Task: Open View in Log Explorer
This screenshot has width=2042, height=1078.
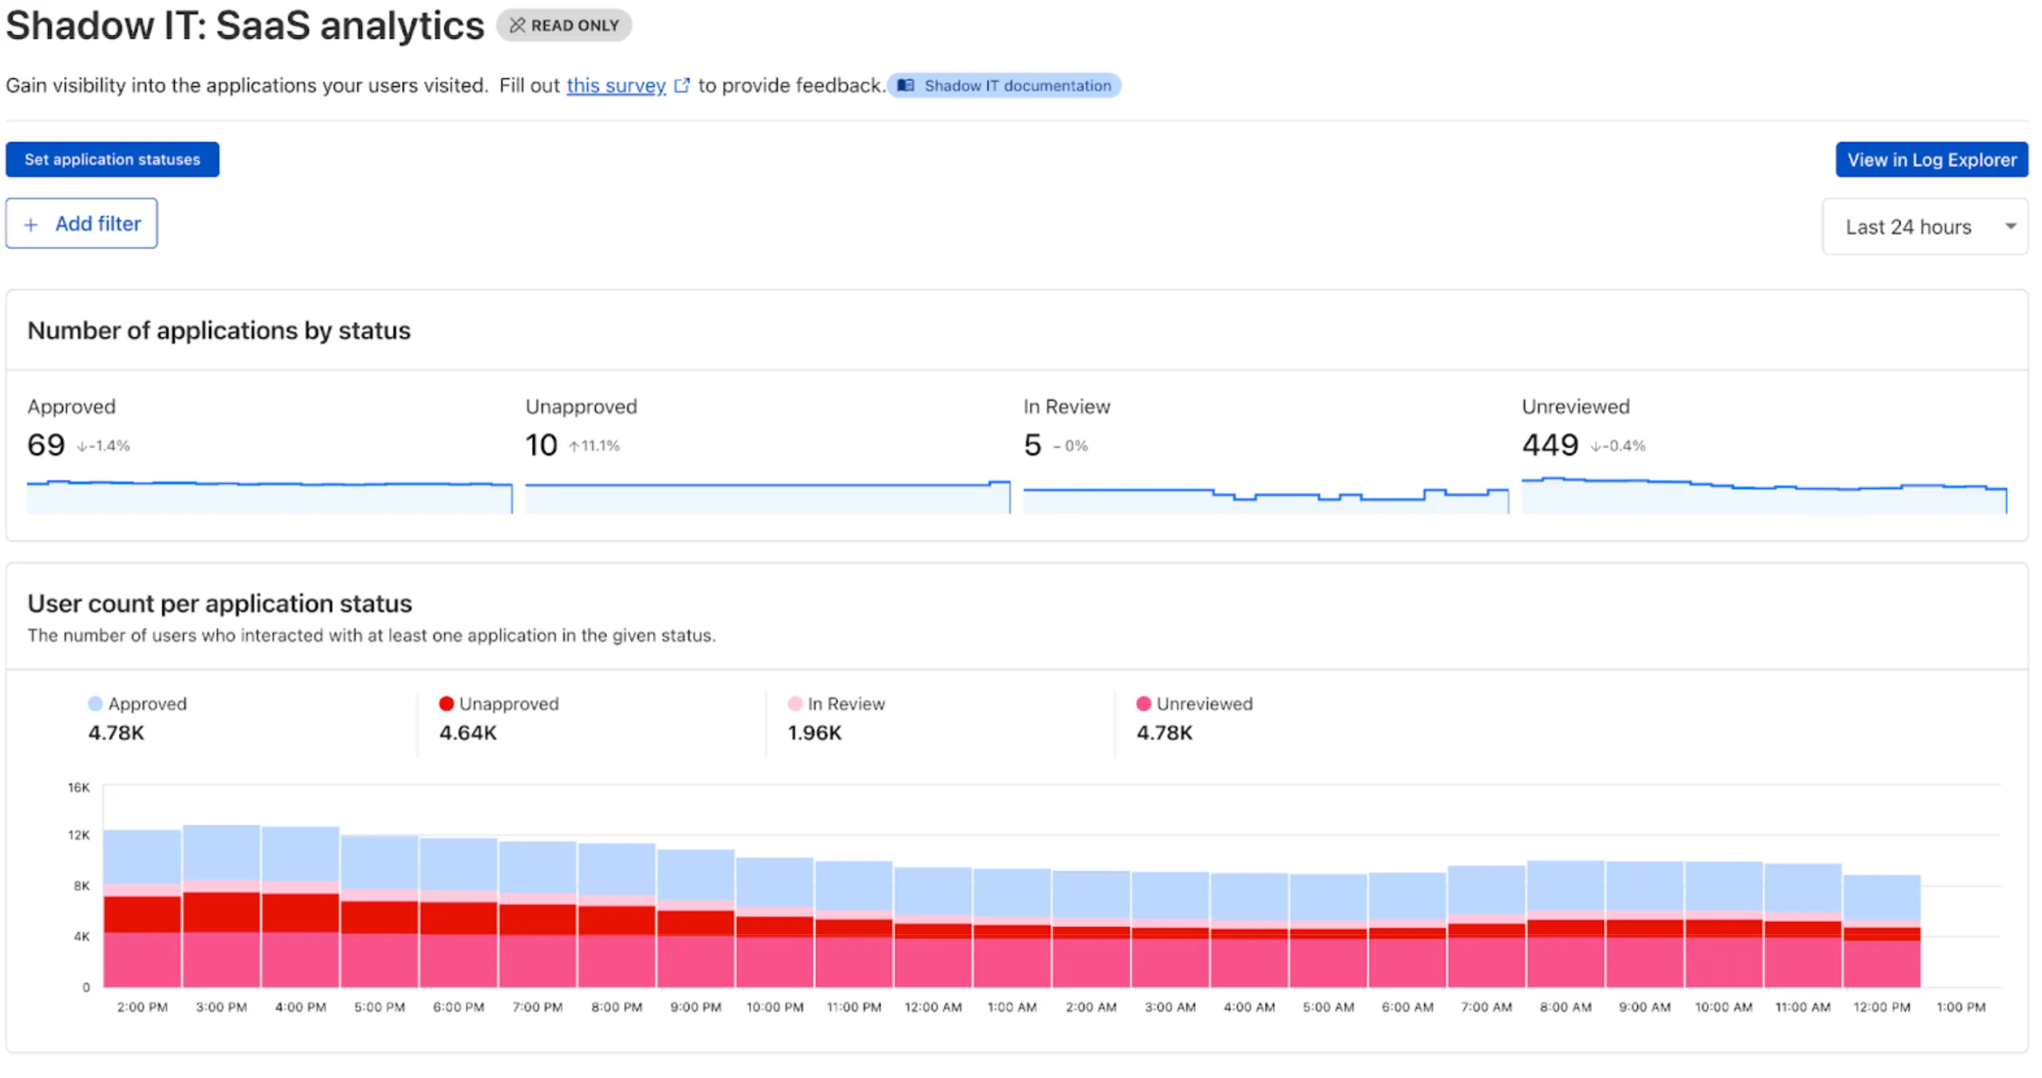Action: coord(1931,160)
